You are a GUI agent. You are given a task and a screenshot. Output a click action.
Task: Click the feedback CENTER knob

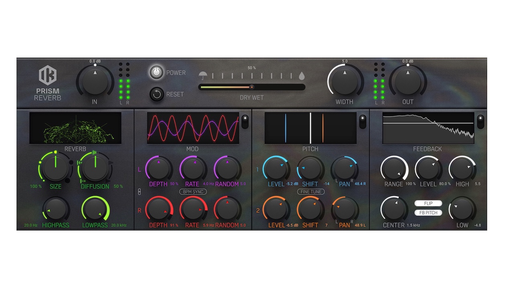394,209
